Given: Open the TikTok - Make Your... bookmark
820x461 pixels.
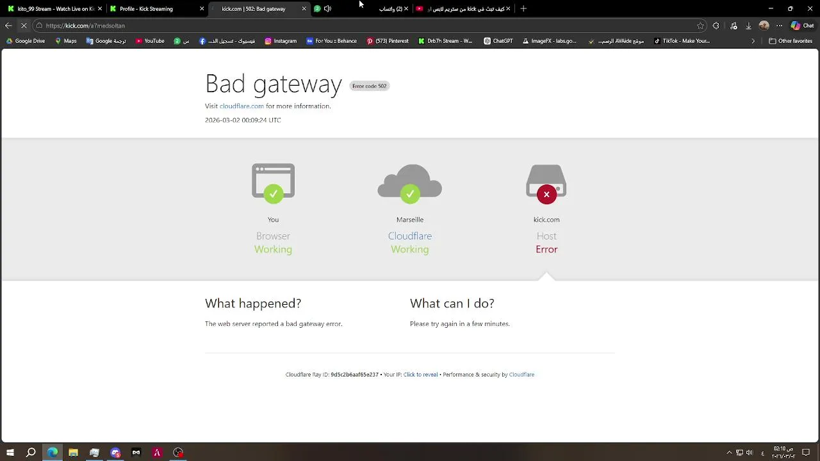Looking at the screenshot, I should 682,41.
